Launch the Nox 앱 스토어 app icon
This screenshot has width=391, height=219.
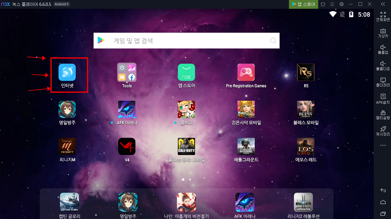click(186, 72)
